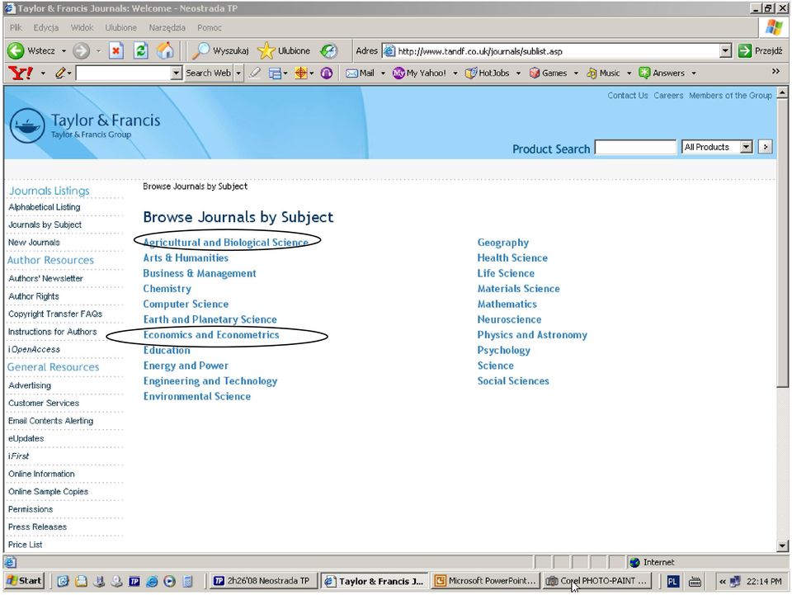Screen dimensions: 792x595
Task: Open the Narzędzia menu
Action: (x=167, y=28)
